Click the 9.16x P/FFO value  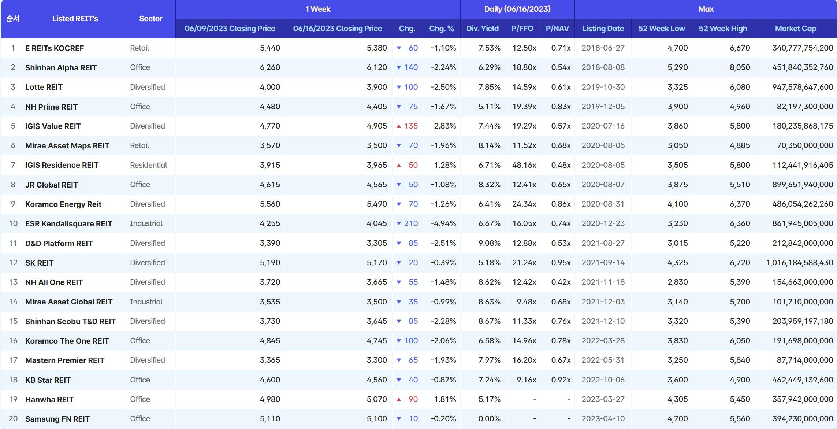click(527, 380)
